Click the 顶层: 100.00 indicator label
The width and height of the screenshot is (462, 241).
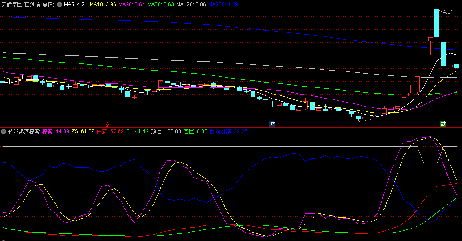pyautogui.click(x=166, y=131)
